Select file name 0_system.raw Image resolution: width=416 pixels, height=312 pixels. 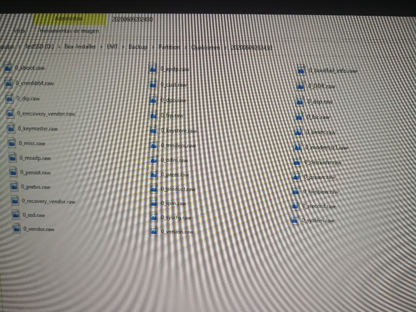pos(318,220)
